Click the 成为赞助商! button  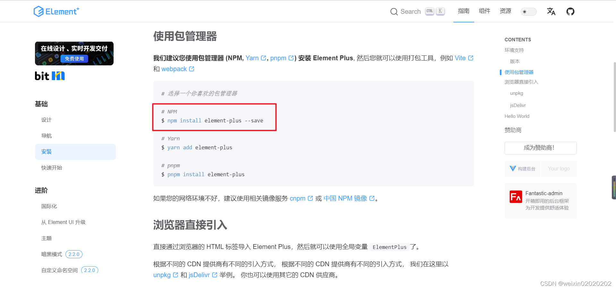tap(541, 148)
